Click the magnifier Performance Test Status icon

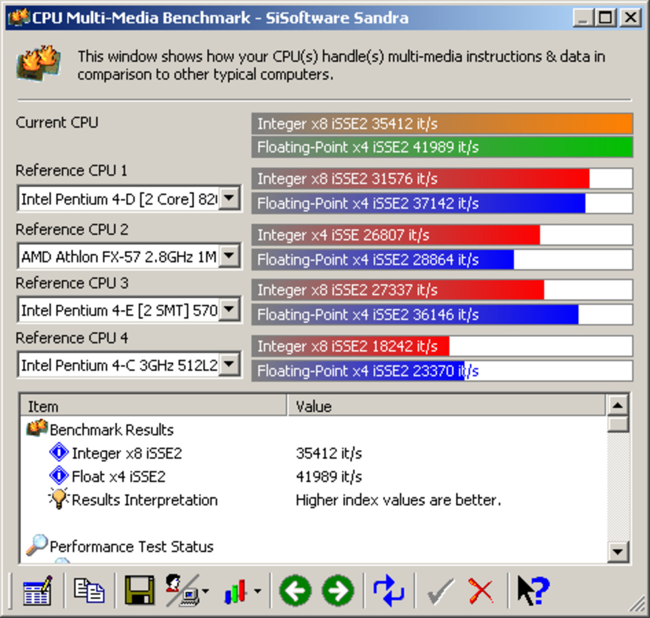coord(37,545)
